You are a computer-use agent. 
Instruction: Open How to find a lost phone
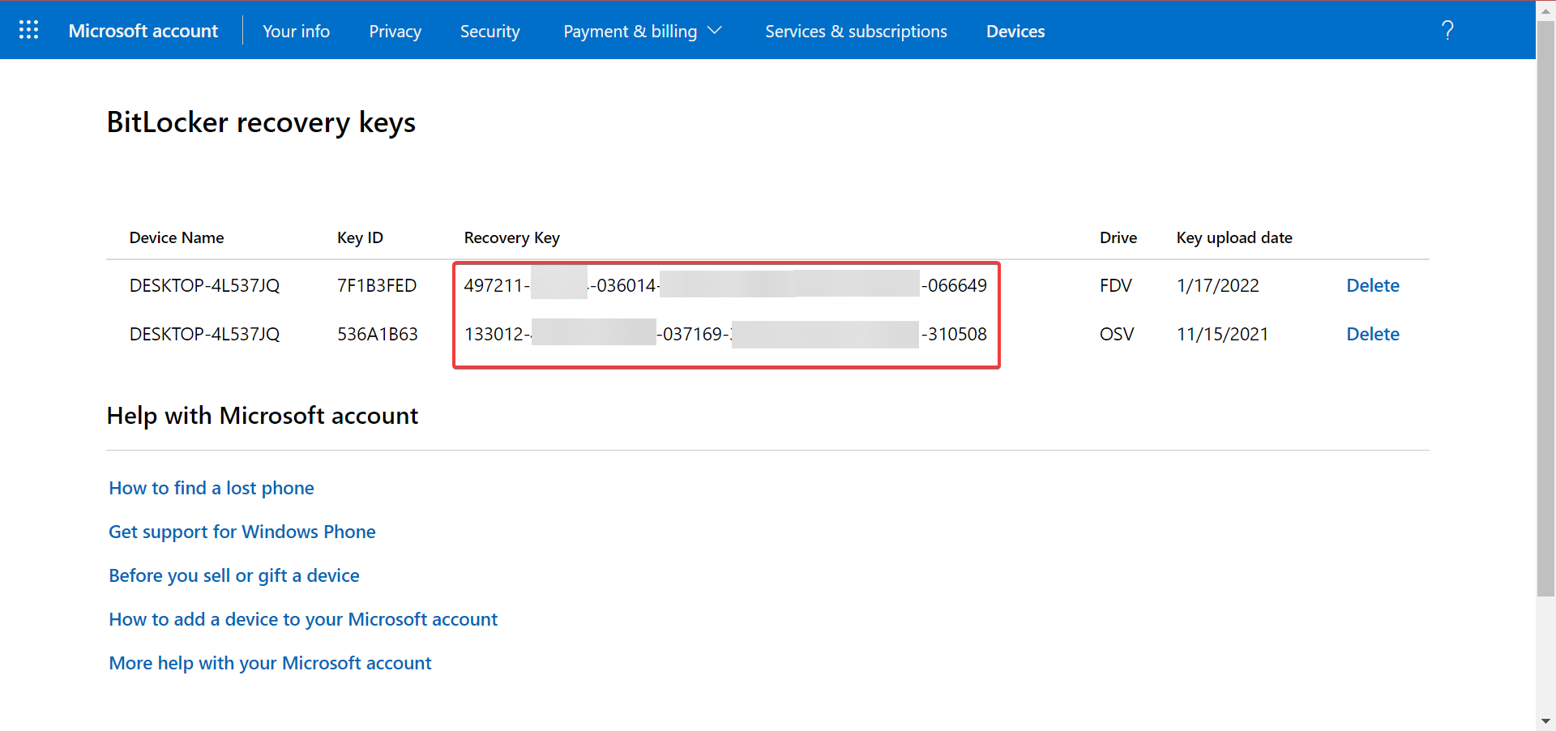coord(212,488)
